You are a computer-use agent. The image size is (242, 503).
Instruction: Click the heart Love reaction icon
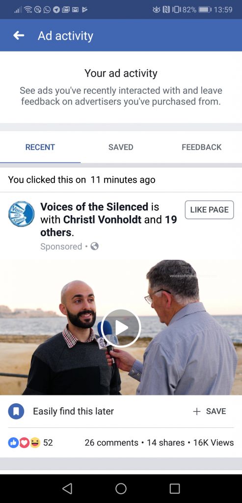coord(25,443)
